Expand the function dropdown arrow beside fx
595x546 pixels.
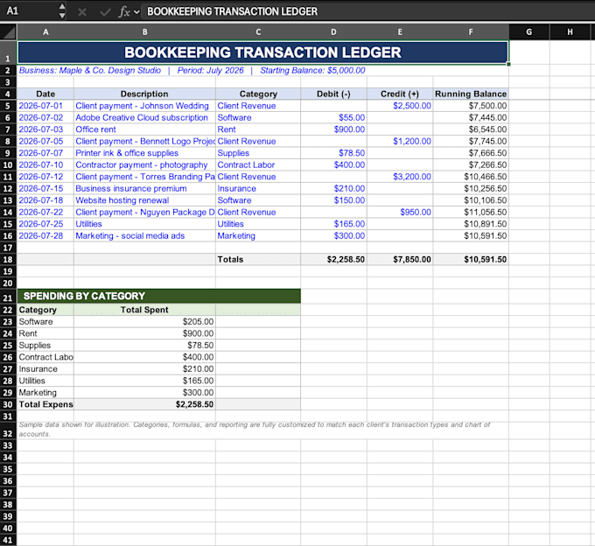pyautogui.click(x=136, y=12)
